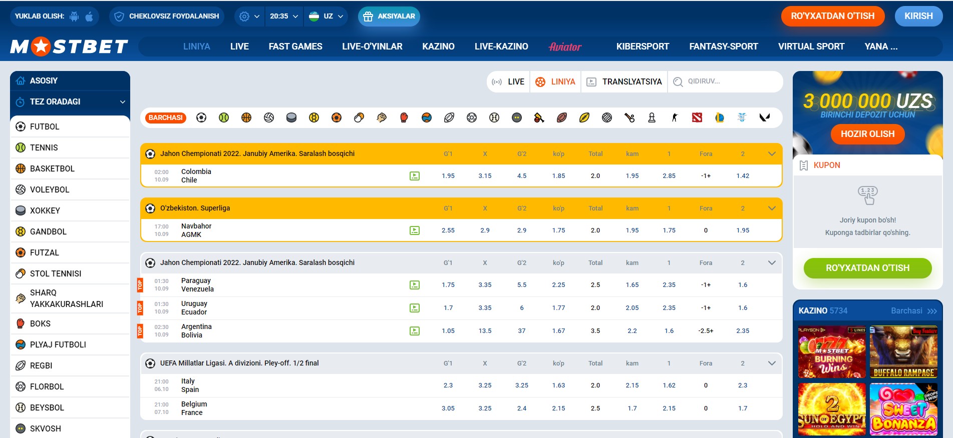Select the BARCHASI all-sports filter
This screenshot has width=953, height=438.
point(165,117)
